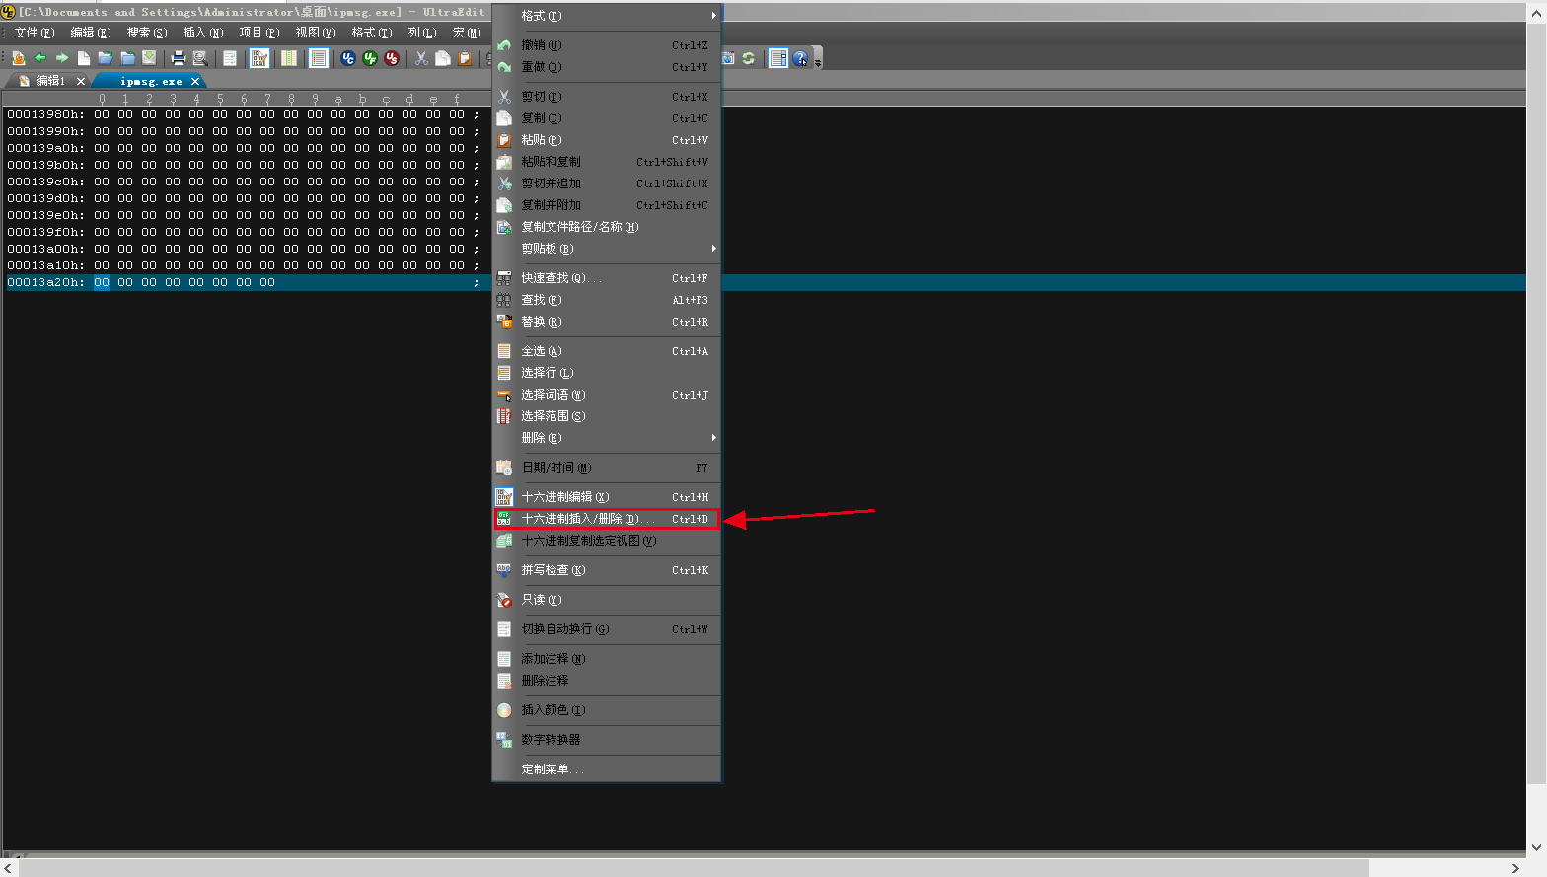Screen dimensions: 1547x877
Task: Create a new file via toolbar icon
Action: [x=84, y=58]
